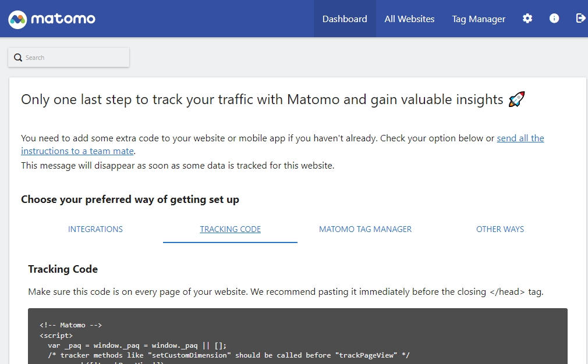588x364 pixels.
Task: Click the info help icon
Action: pos(554,19)
